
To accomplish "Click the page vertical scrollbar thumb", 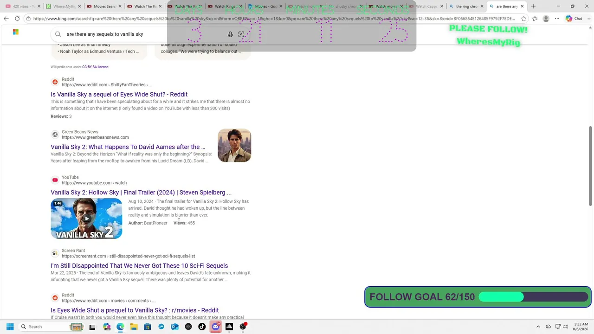I will (x=590, y=166).
